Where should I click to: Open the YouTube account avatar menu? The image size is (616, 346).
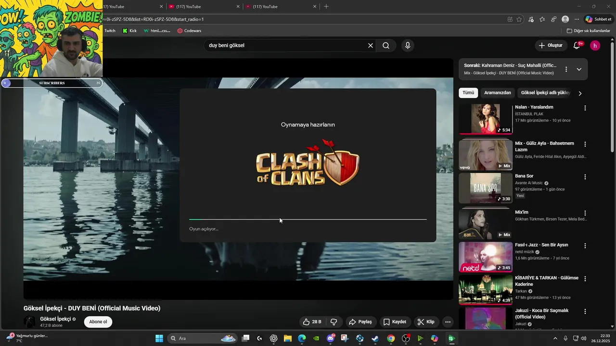(x=595, y=45)
